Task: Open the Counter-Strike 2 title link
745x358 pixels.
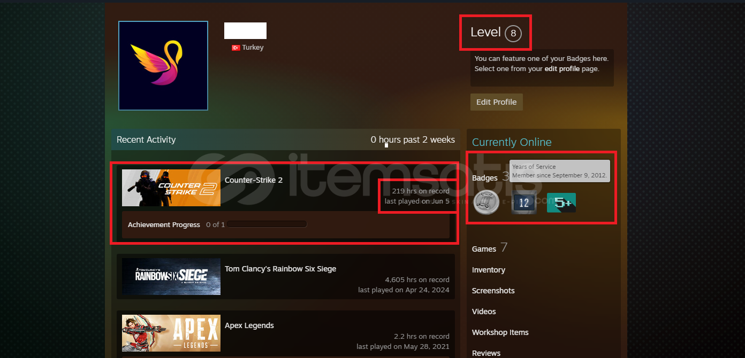Action: (x=254, y=180)
